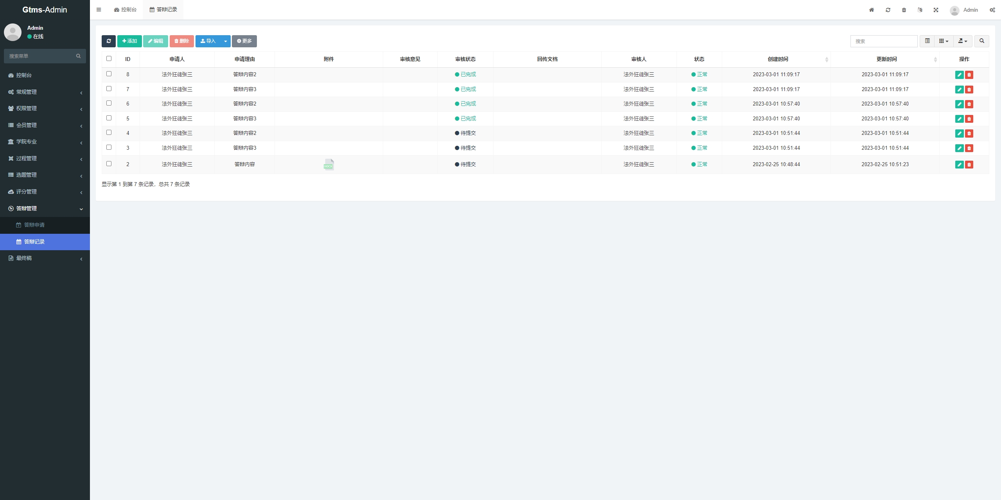The width and height of the screenshot is (1001, 500).
Task: Expand 权限管理 sidebar menu
Action: [45, 108]
